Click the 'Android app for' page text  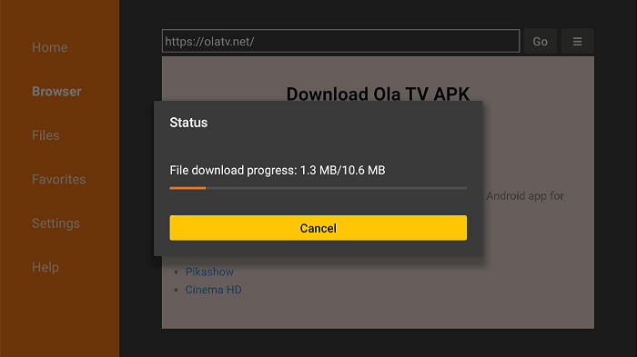525,196
